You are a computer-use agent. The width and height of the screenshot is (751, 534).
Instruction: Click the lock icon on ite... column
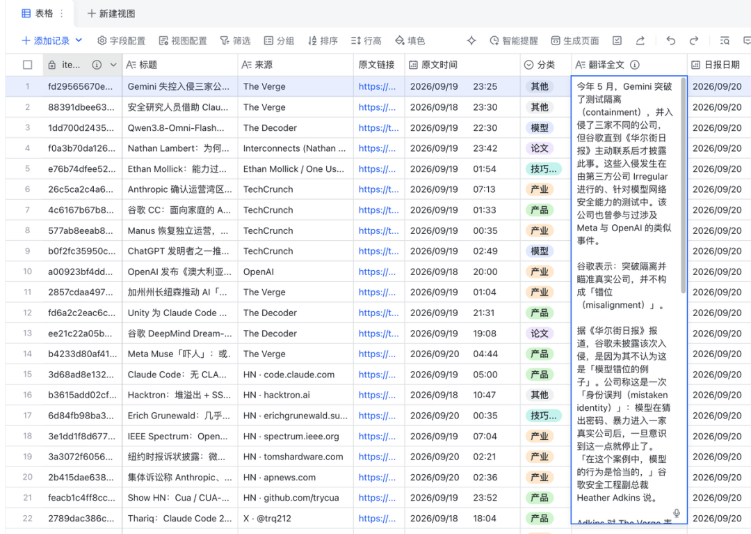coord(52,65)
